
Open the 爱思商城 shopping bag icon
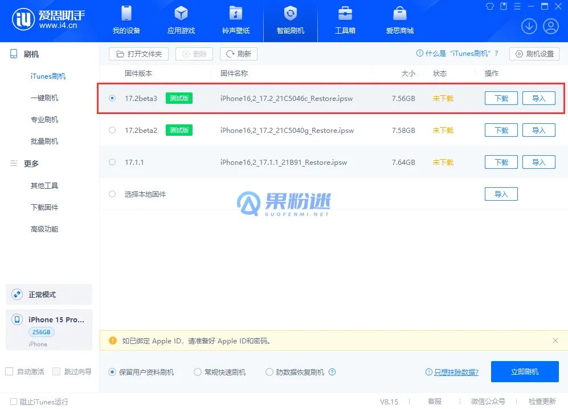click(x=399, y=14)
